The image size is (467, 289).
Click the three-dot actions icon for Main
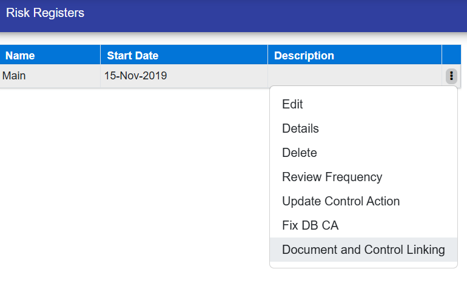pos(451,76)
